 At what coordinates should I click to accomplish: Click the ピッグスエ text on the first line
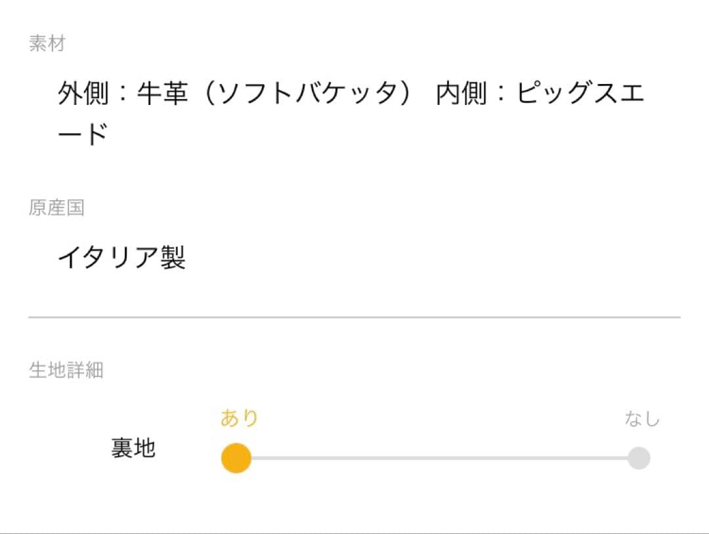pos(580,94)
